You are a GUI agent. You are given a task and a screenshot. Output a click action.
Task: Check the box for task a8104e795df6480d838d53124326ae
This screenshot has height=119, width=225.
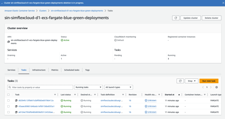click(8, 112)
